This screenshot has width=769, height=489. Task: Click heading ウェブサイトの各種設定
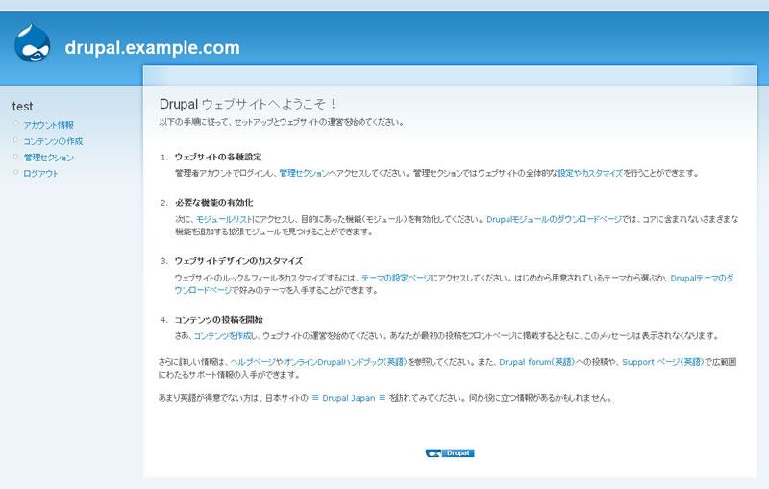[x=218, y=157]
